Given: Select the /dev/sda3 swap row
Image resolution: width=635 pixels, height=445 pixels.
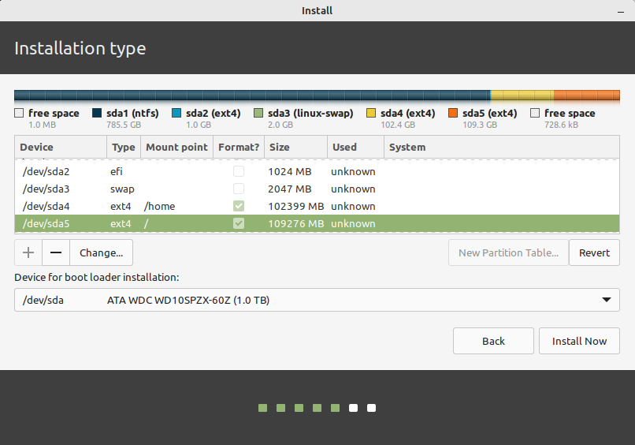Looking at the screenshot, I should click(317, 189).
